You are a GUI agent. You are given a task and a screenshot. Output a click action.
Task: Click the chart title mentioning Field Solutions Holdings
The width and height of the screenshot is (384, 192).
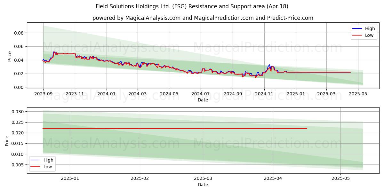click(192, 6)
